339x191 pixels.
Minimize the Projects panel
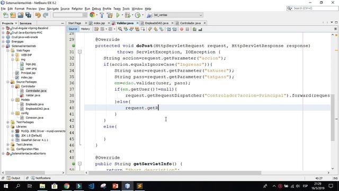63,23
